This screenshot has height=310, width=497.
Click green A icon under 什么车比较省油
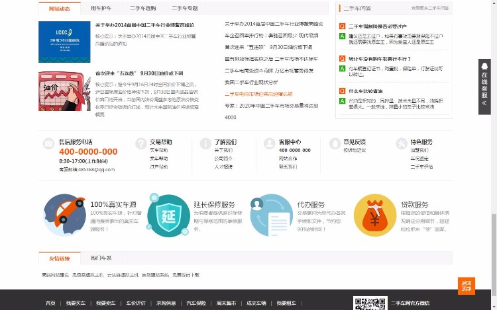342,101
